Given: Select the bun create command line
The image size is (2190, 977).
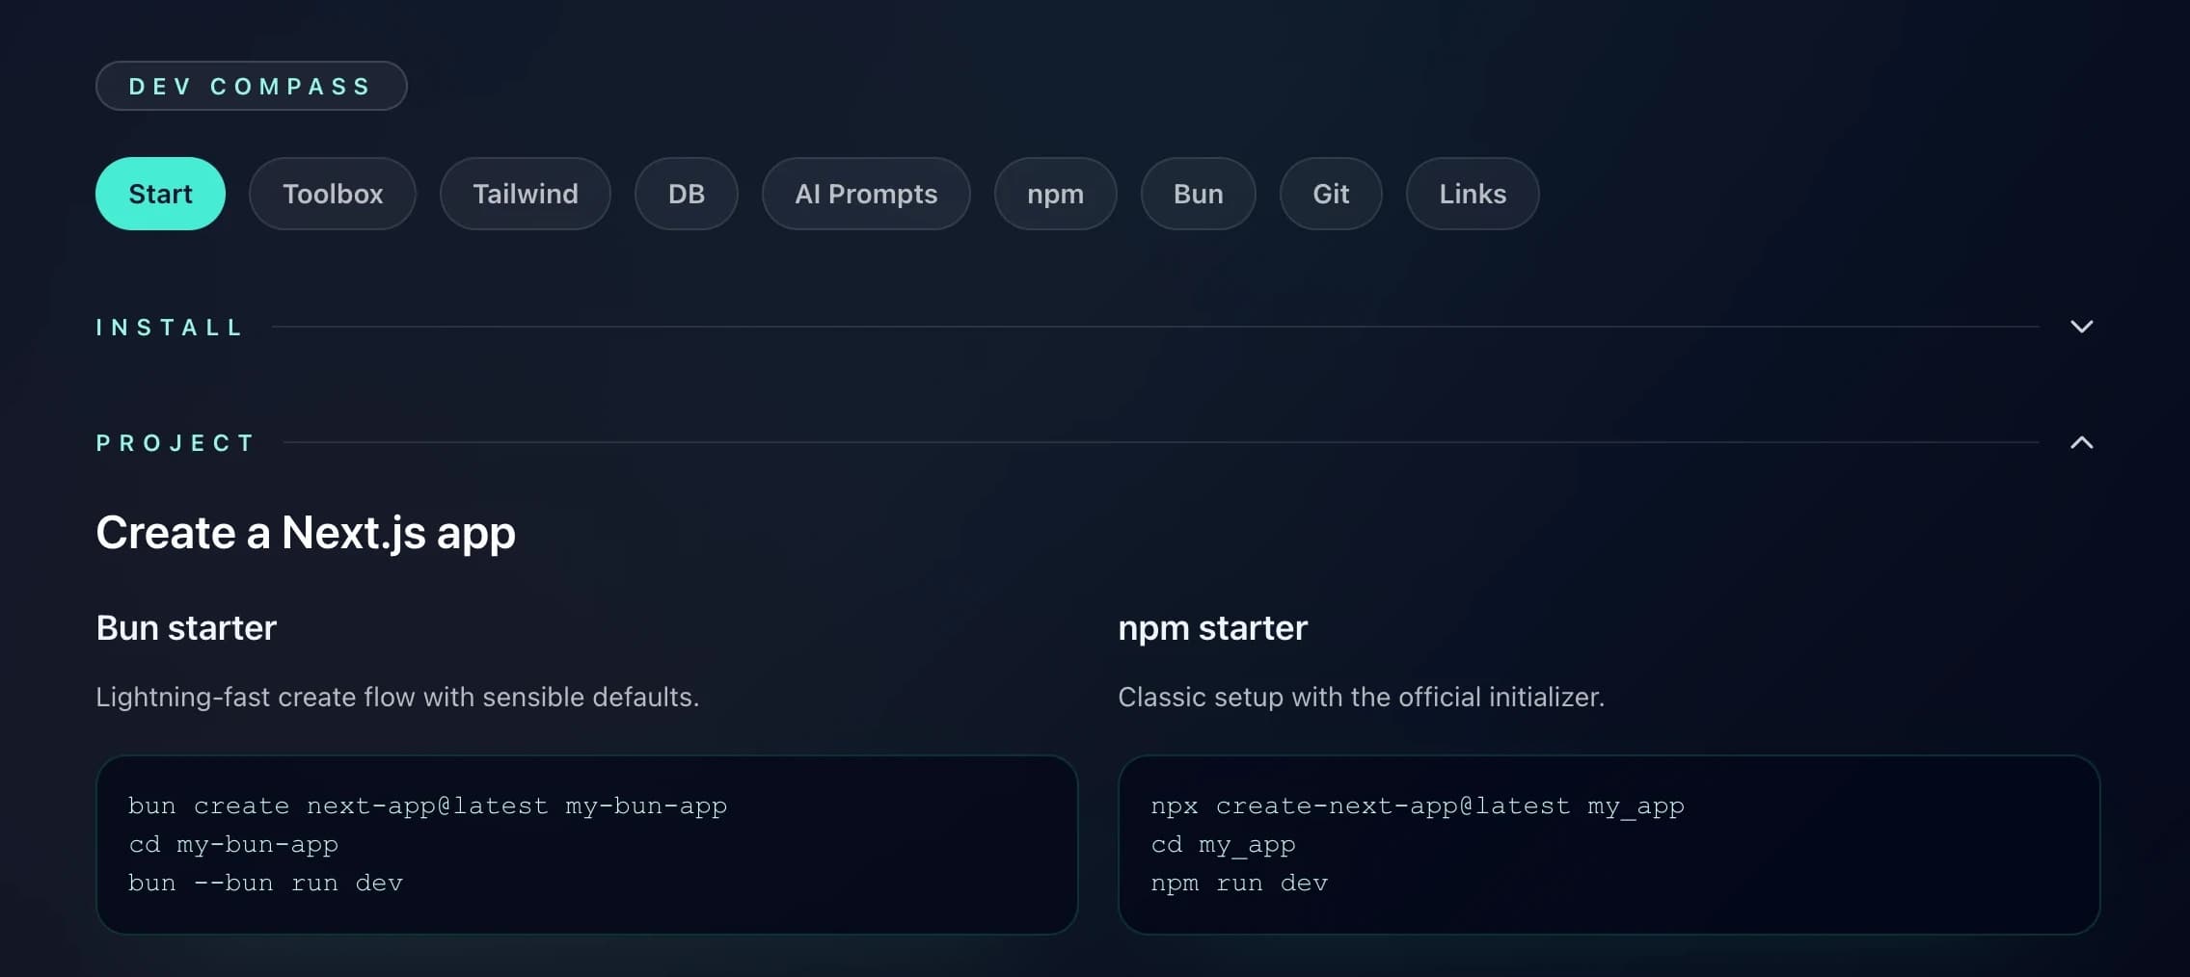Looking at the screenshot, I should click(x=428, y=805).
